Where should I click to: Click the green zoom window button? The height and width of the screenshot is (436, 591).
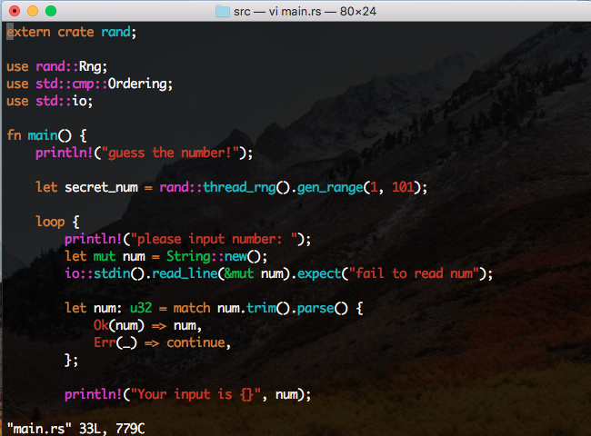point(51,11)
